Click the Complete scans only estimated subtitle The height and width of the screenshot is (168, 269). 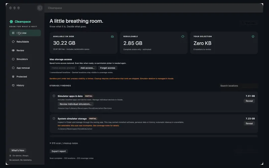click(x=137, y=49)
